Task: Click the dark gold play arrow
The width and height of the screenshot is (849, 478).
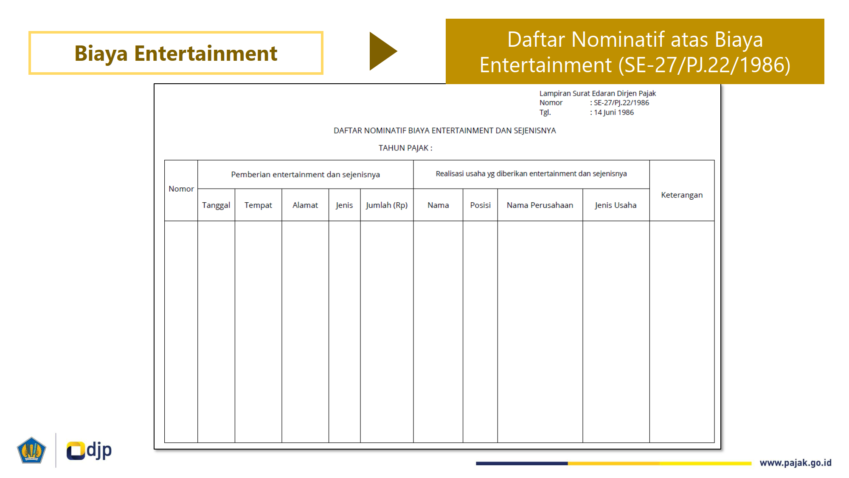Action: click(x=383, y=51)
